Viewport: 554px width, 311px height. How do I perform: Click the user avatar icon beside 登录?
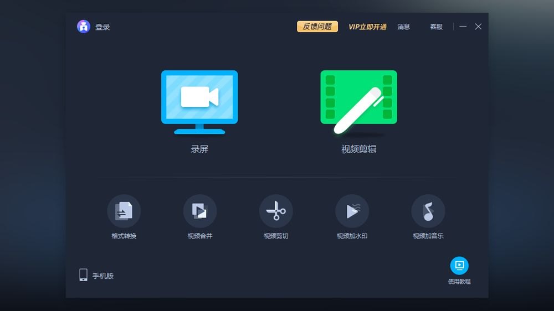pos(84,27)
